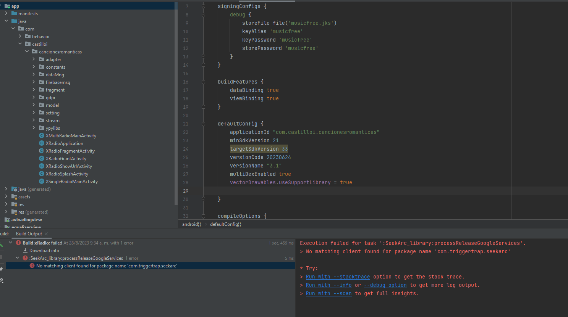This screenshot has width=568, height=317.
Task: Expand the behavior package
Action: (x=20, y=36)
